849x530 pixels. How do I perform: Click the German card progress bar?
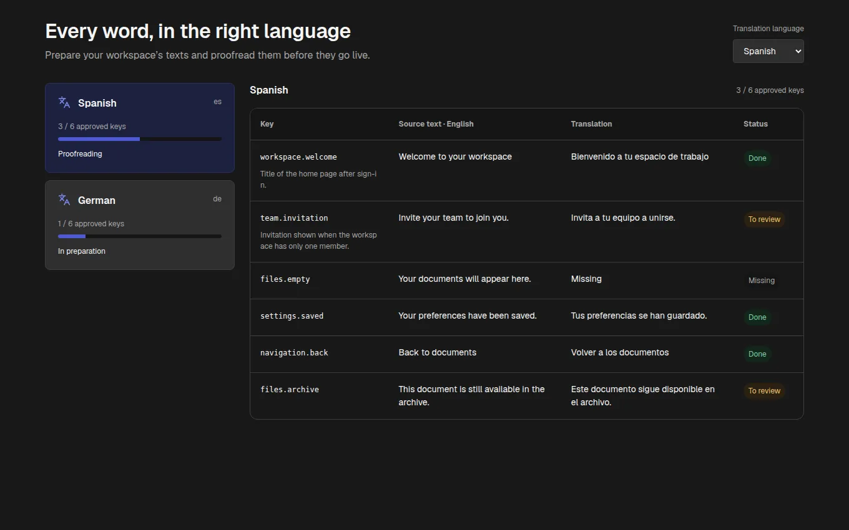(140, 236)
